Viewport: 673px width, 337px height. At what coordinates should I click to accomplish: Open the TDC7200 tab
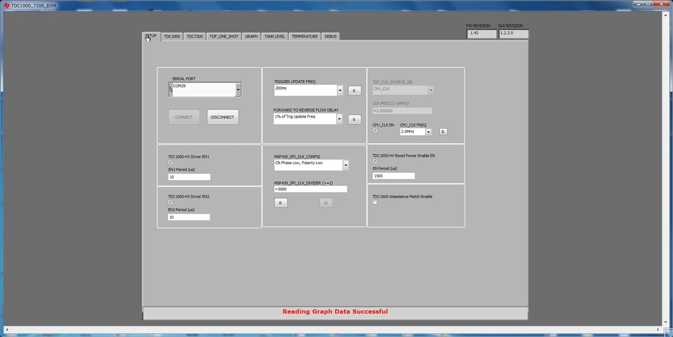point(194,36)
